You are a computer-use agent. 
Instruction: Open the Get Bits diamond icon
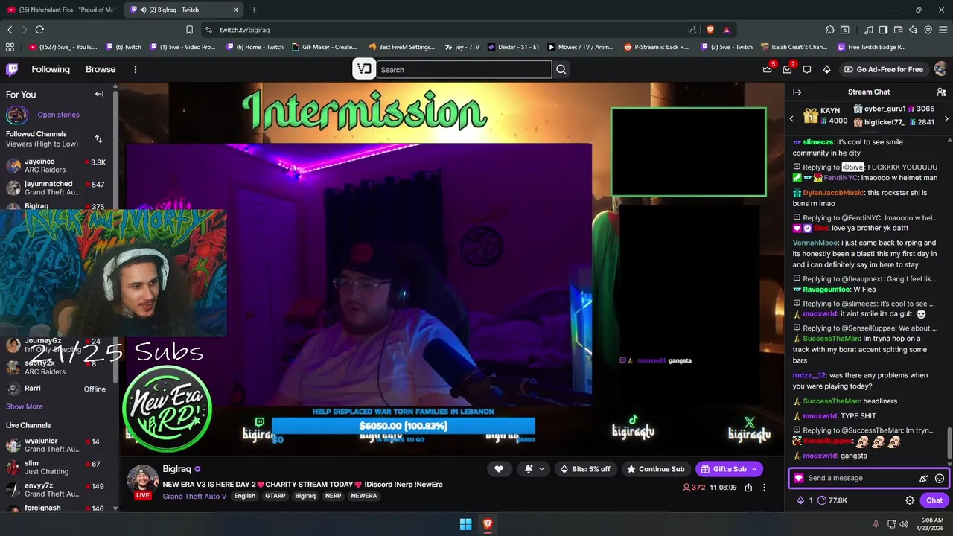(x=826, y=69)
